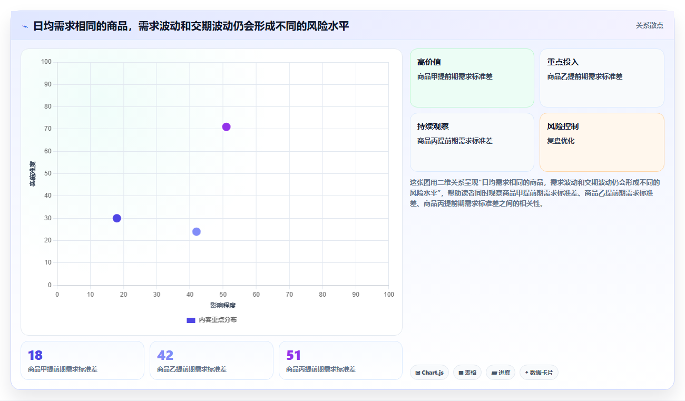The image size is (685, 401).
Task: Open the 高价值 quadrant card
Action: point(472,78)
